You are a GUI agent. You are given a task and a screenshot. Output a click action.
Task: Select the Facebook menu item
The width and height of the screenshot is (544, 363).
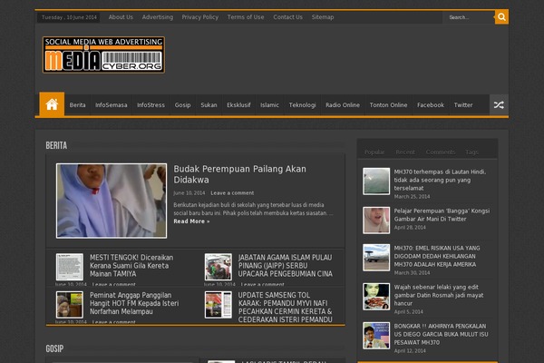431,105
